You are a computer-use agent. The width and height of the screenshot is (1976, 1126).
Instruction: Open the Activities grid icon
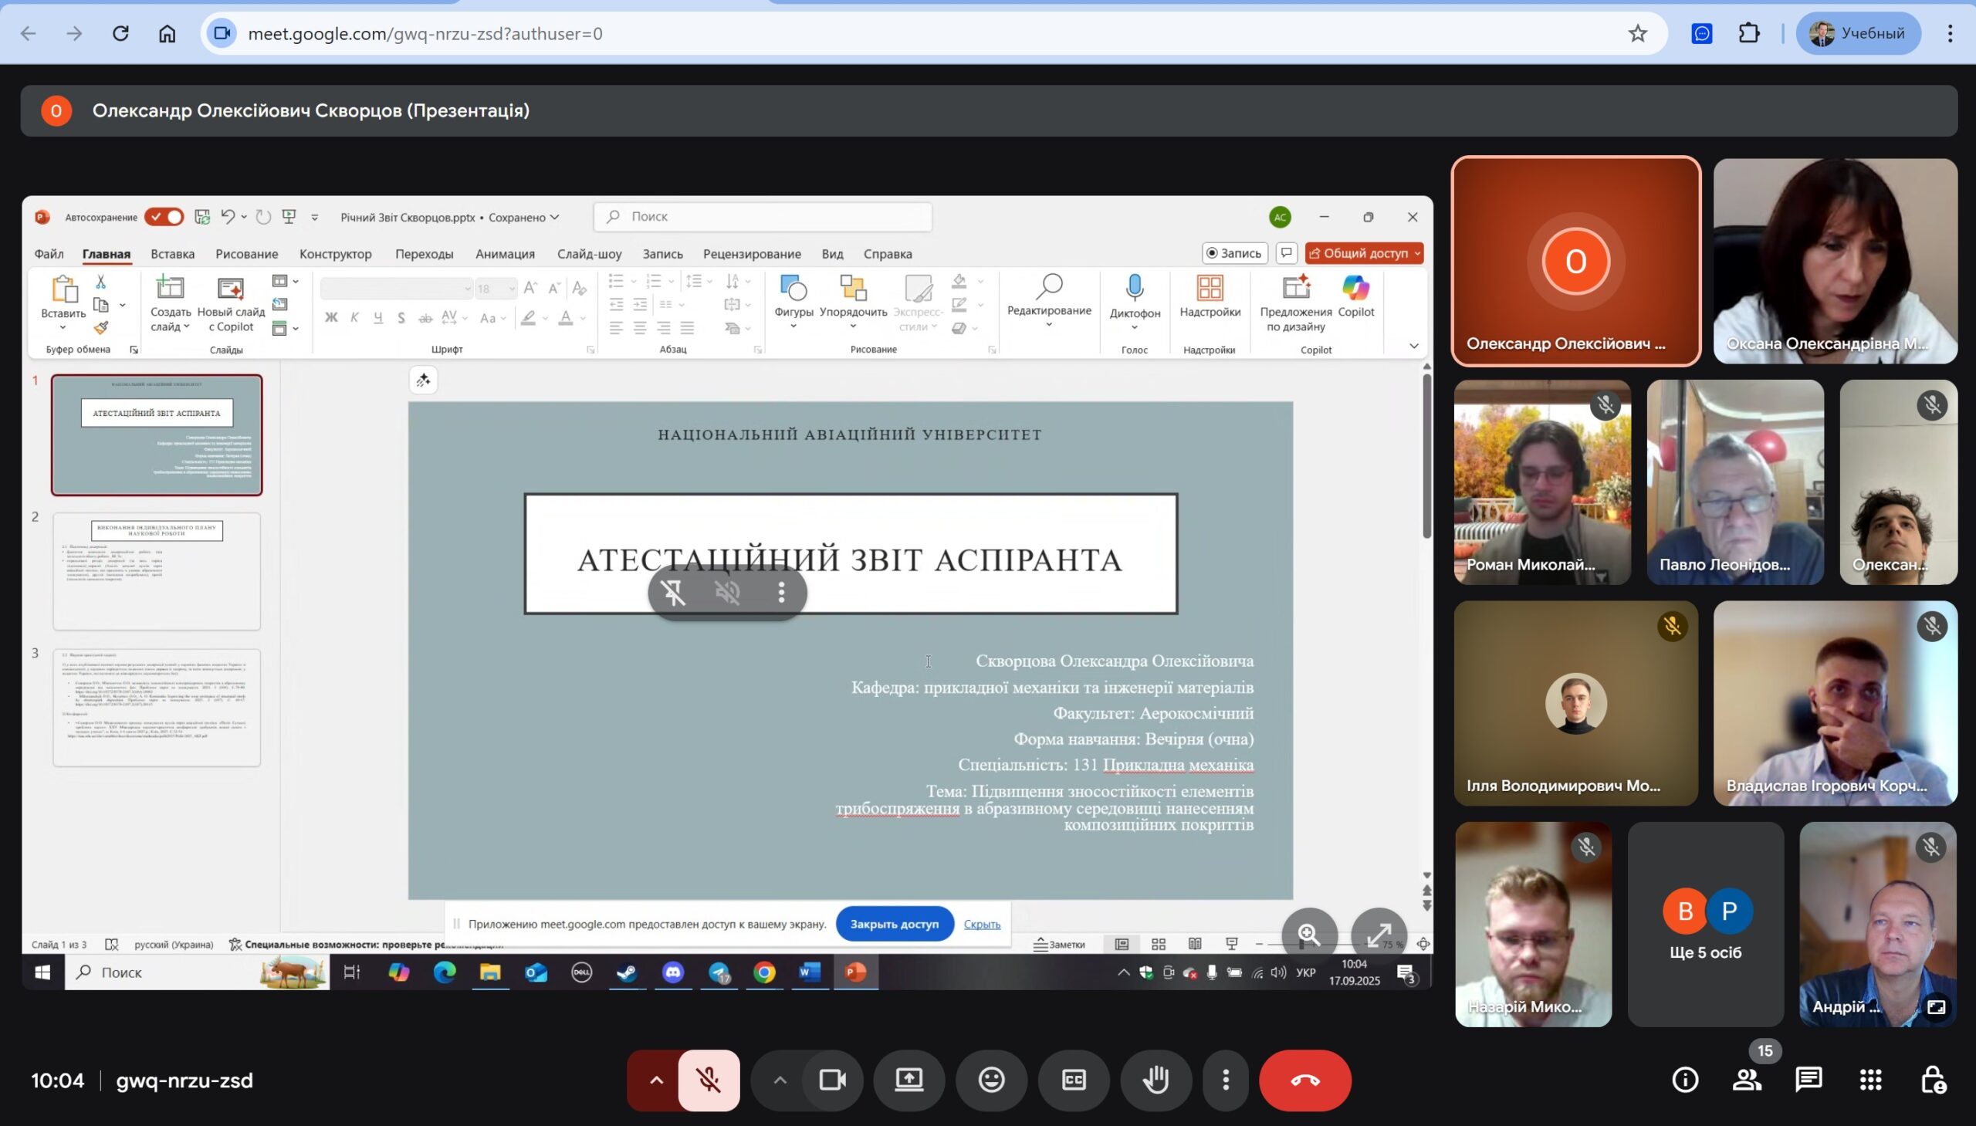pyautogui.click(x=1870, y=1080)
